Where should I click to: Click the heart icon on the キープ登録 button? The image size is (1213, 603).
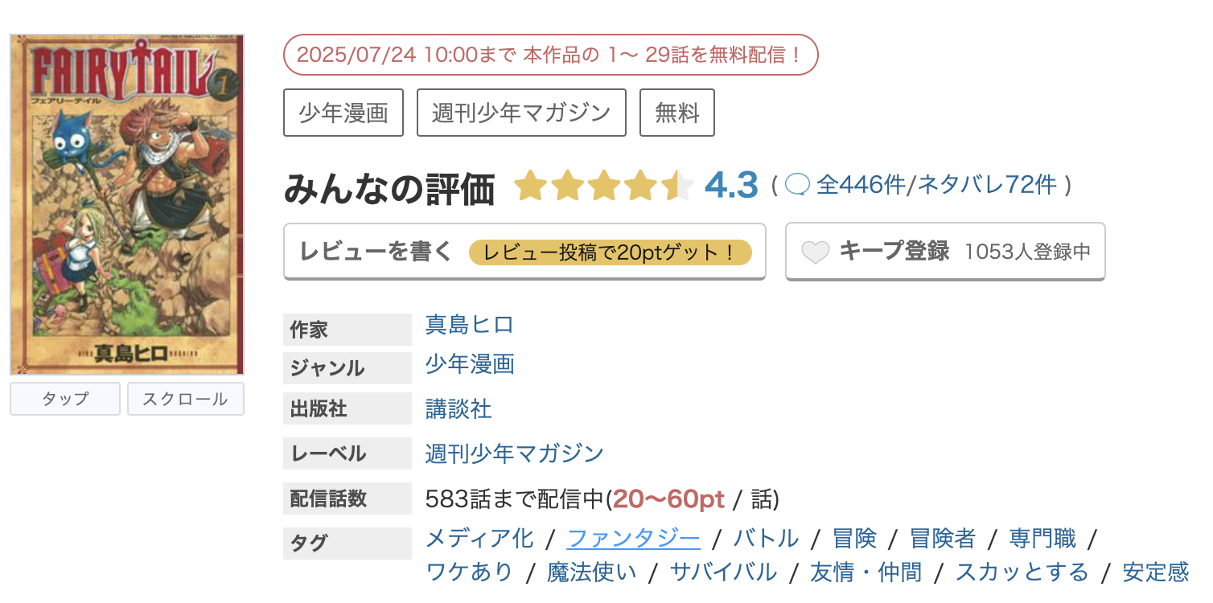click(x=816, y=252)
